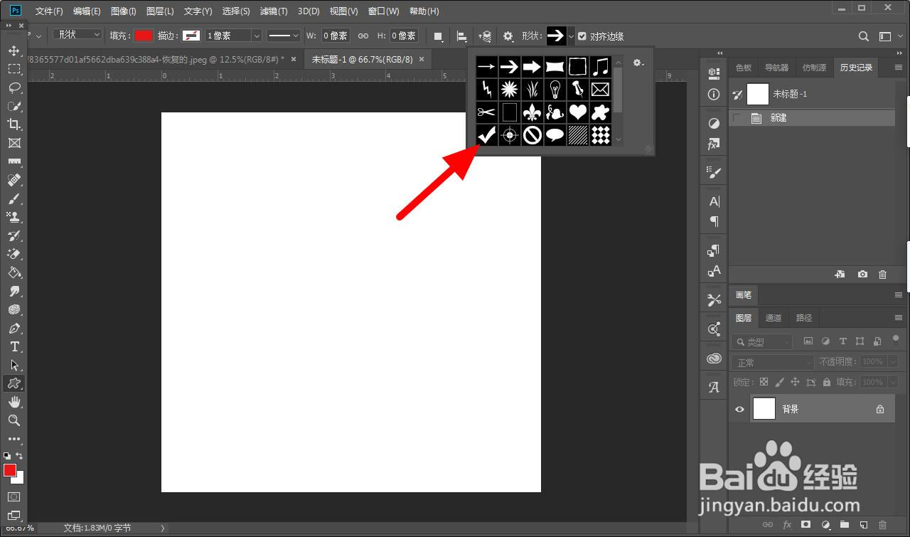Pick the fleur-de-lis shape
The height and width of the screenshot is (537, 910).
532,112
